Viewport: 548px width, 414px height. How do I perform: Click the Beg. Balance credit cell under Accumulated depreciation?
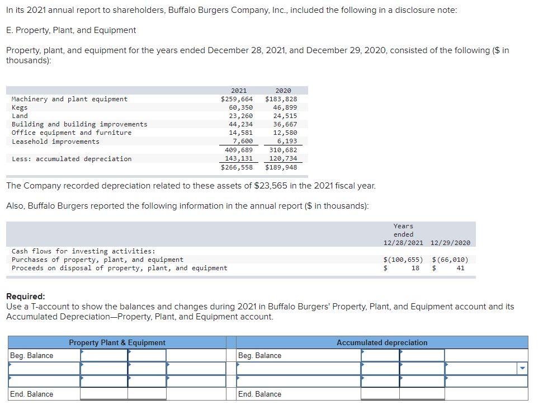pos(421,355)
